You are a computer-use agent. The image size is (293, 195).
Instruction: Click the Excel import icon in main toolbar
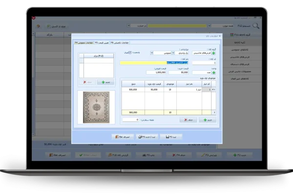48,26
